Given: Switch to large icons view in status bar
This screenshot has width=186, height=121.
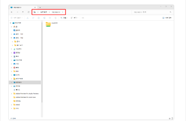Looking at the screenshot, I should coord(172,118).
